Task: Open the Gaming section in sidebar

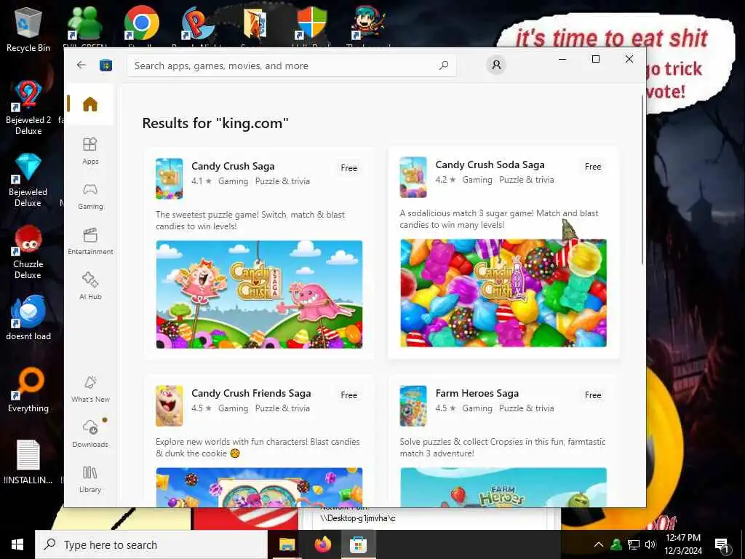Action: [90, 196]
